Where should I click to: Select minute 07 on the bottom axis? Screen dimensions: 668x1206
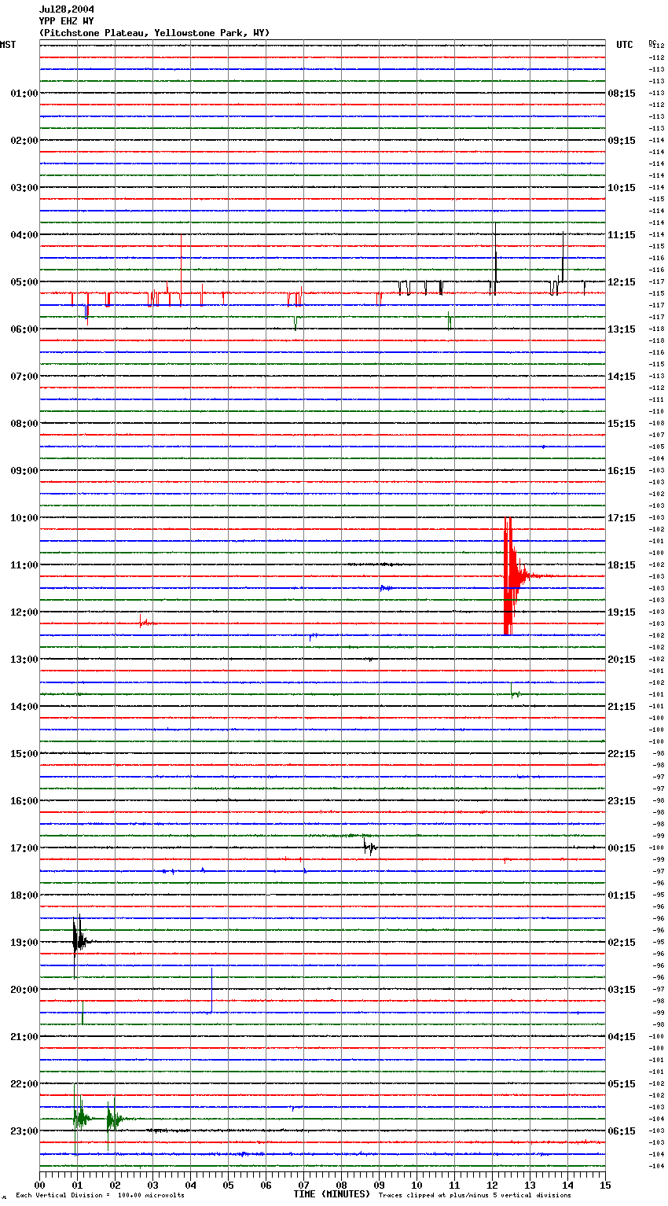tap(303, 1186)
